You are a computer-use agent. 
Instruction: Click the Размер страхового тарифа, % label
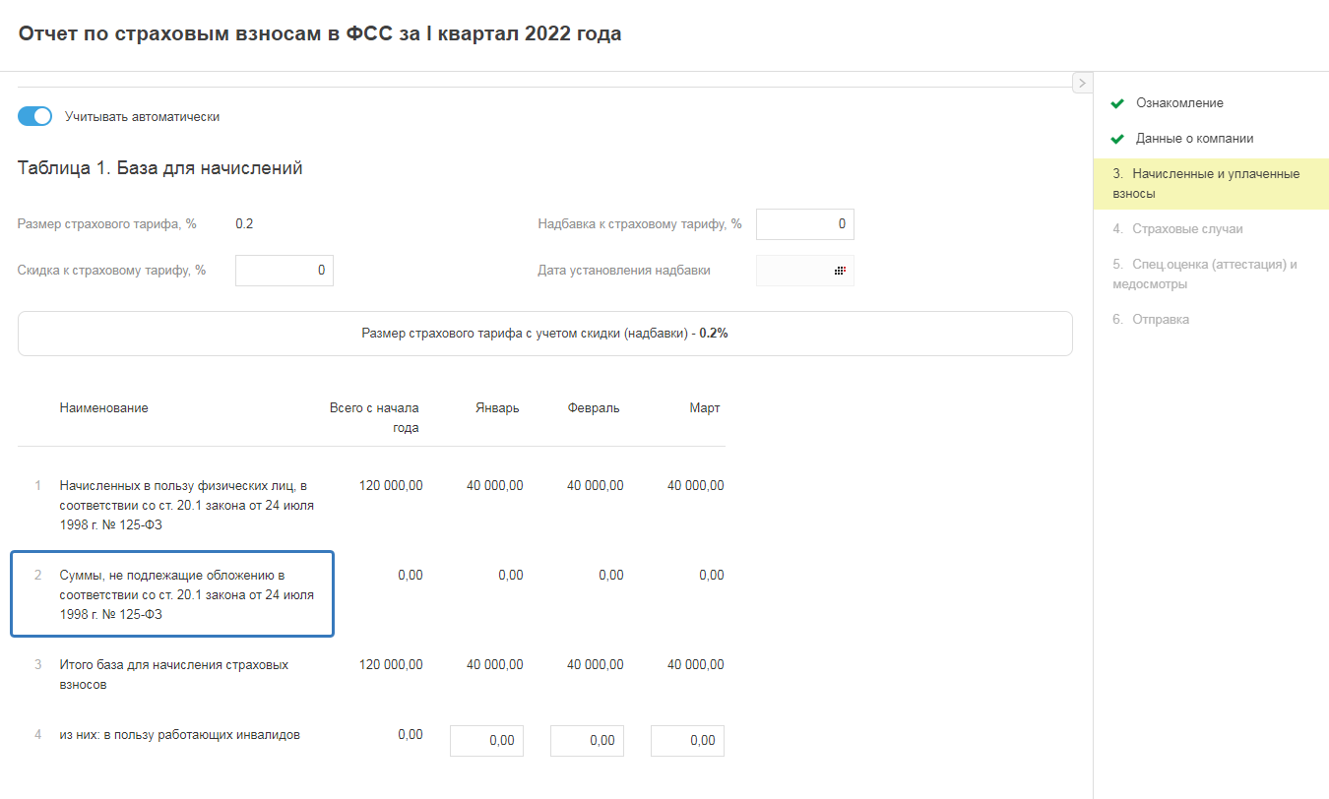107,224
